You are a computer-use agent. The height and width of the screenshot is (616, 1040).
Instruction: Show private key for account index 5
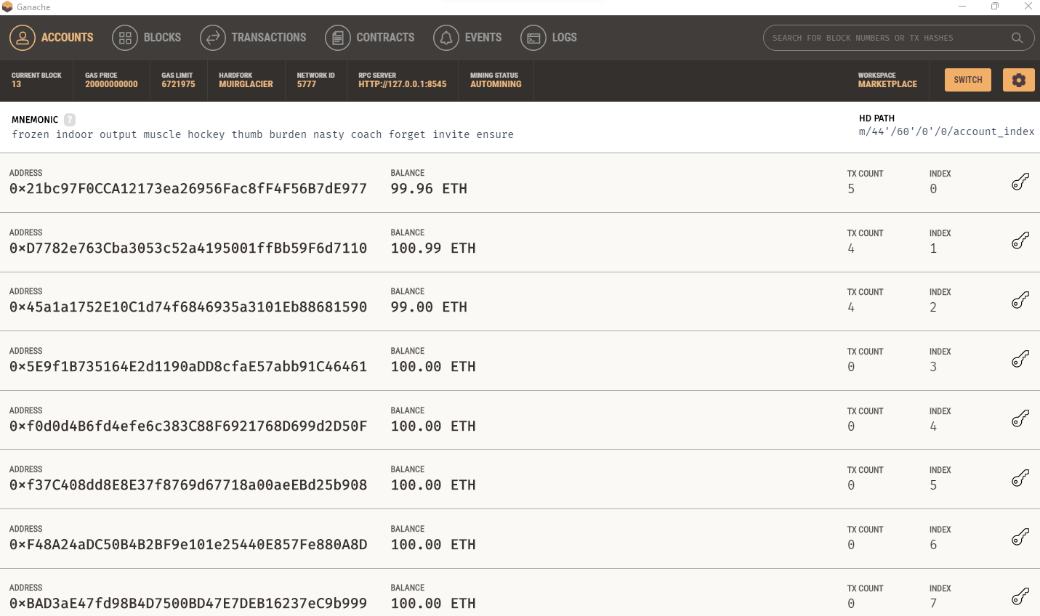1020,478
